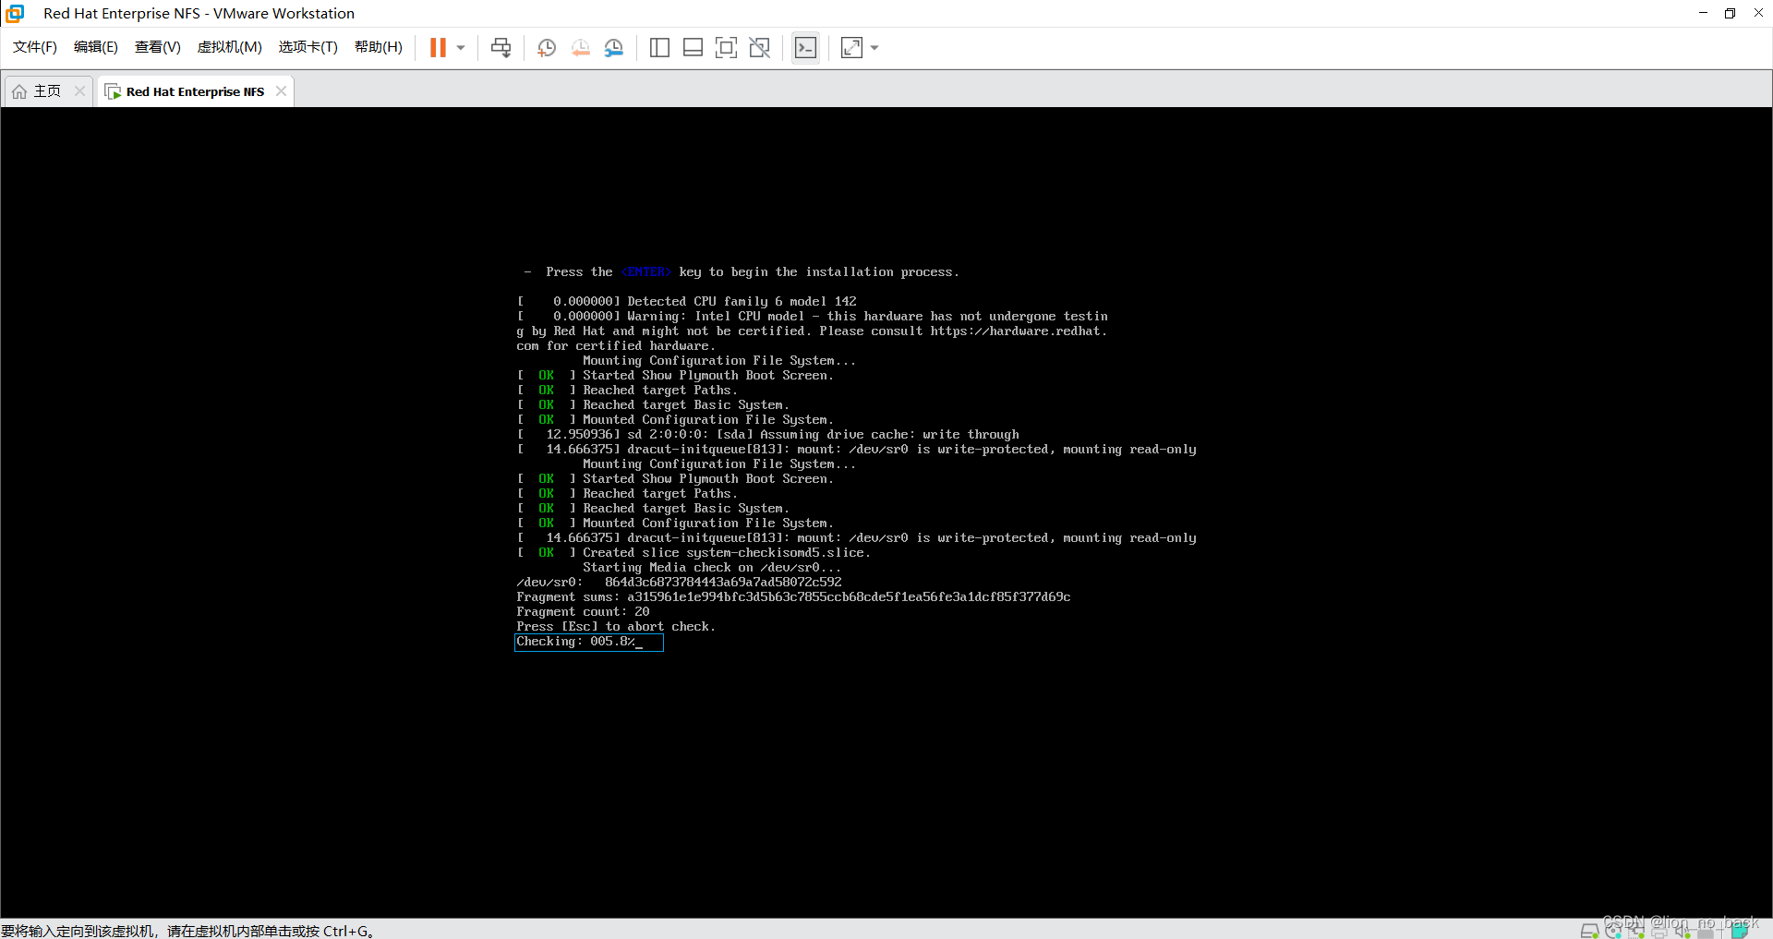Close the 主页 tab
Image resolution: width=1773 pixels, height=939 pixels.
pos(79,91)
